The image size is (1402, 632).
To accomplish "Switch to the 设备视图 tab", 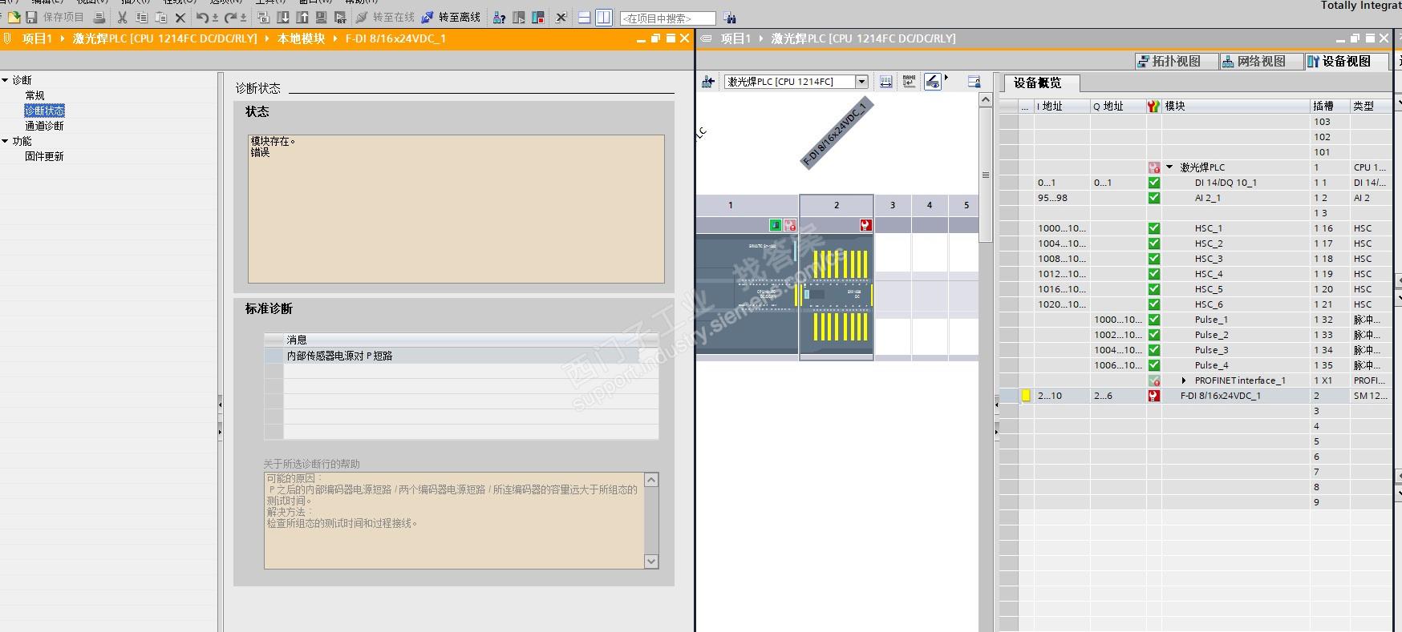I will click(1347, 62).
